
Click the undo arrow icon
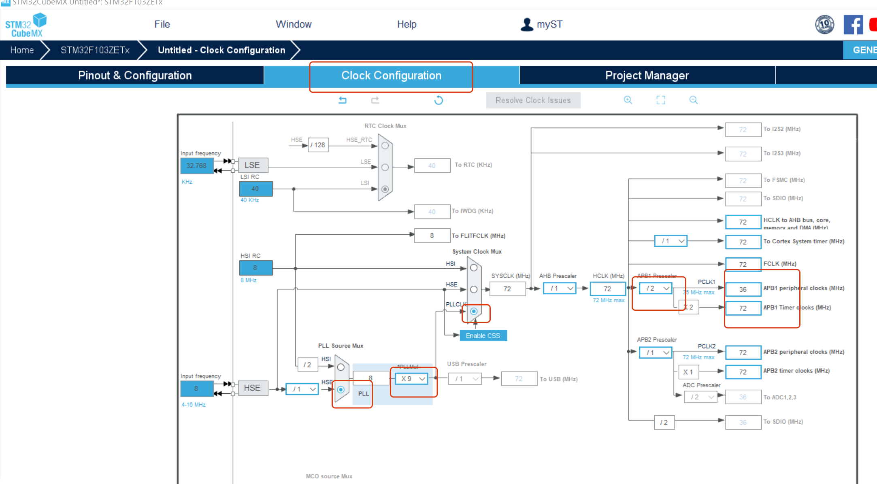pyautogui.click(x=343, y=100)
